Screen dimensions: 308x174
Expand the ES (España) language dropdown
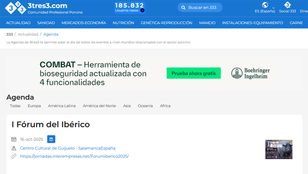click(x=273, y=8)
